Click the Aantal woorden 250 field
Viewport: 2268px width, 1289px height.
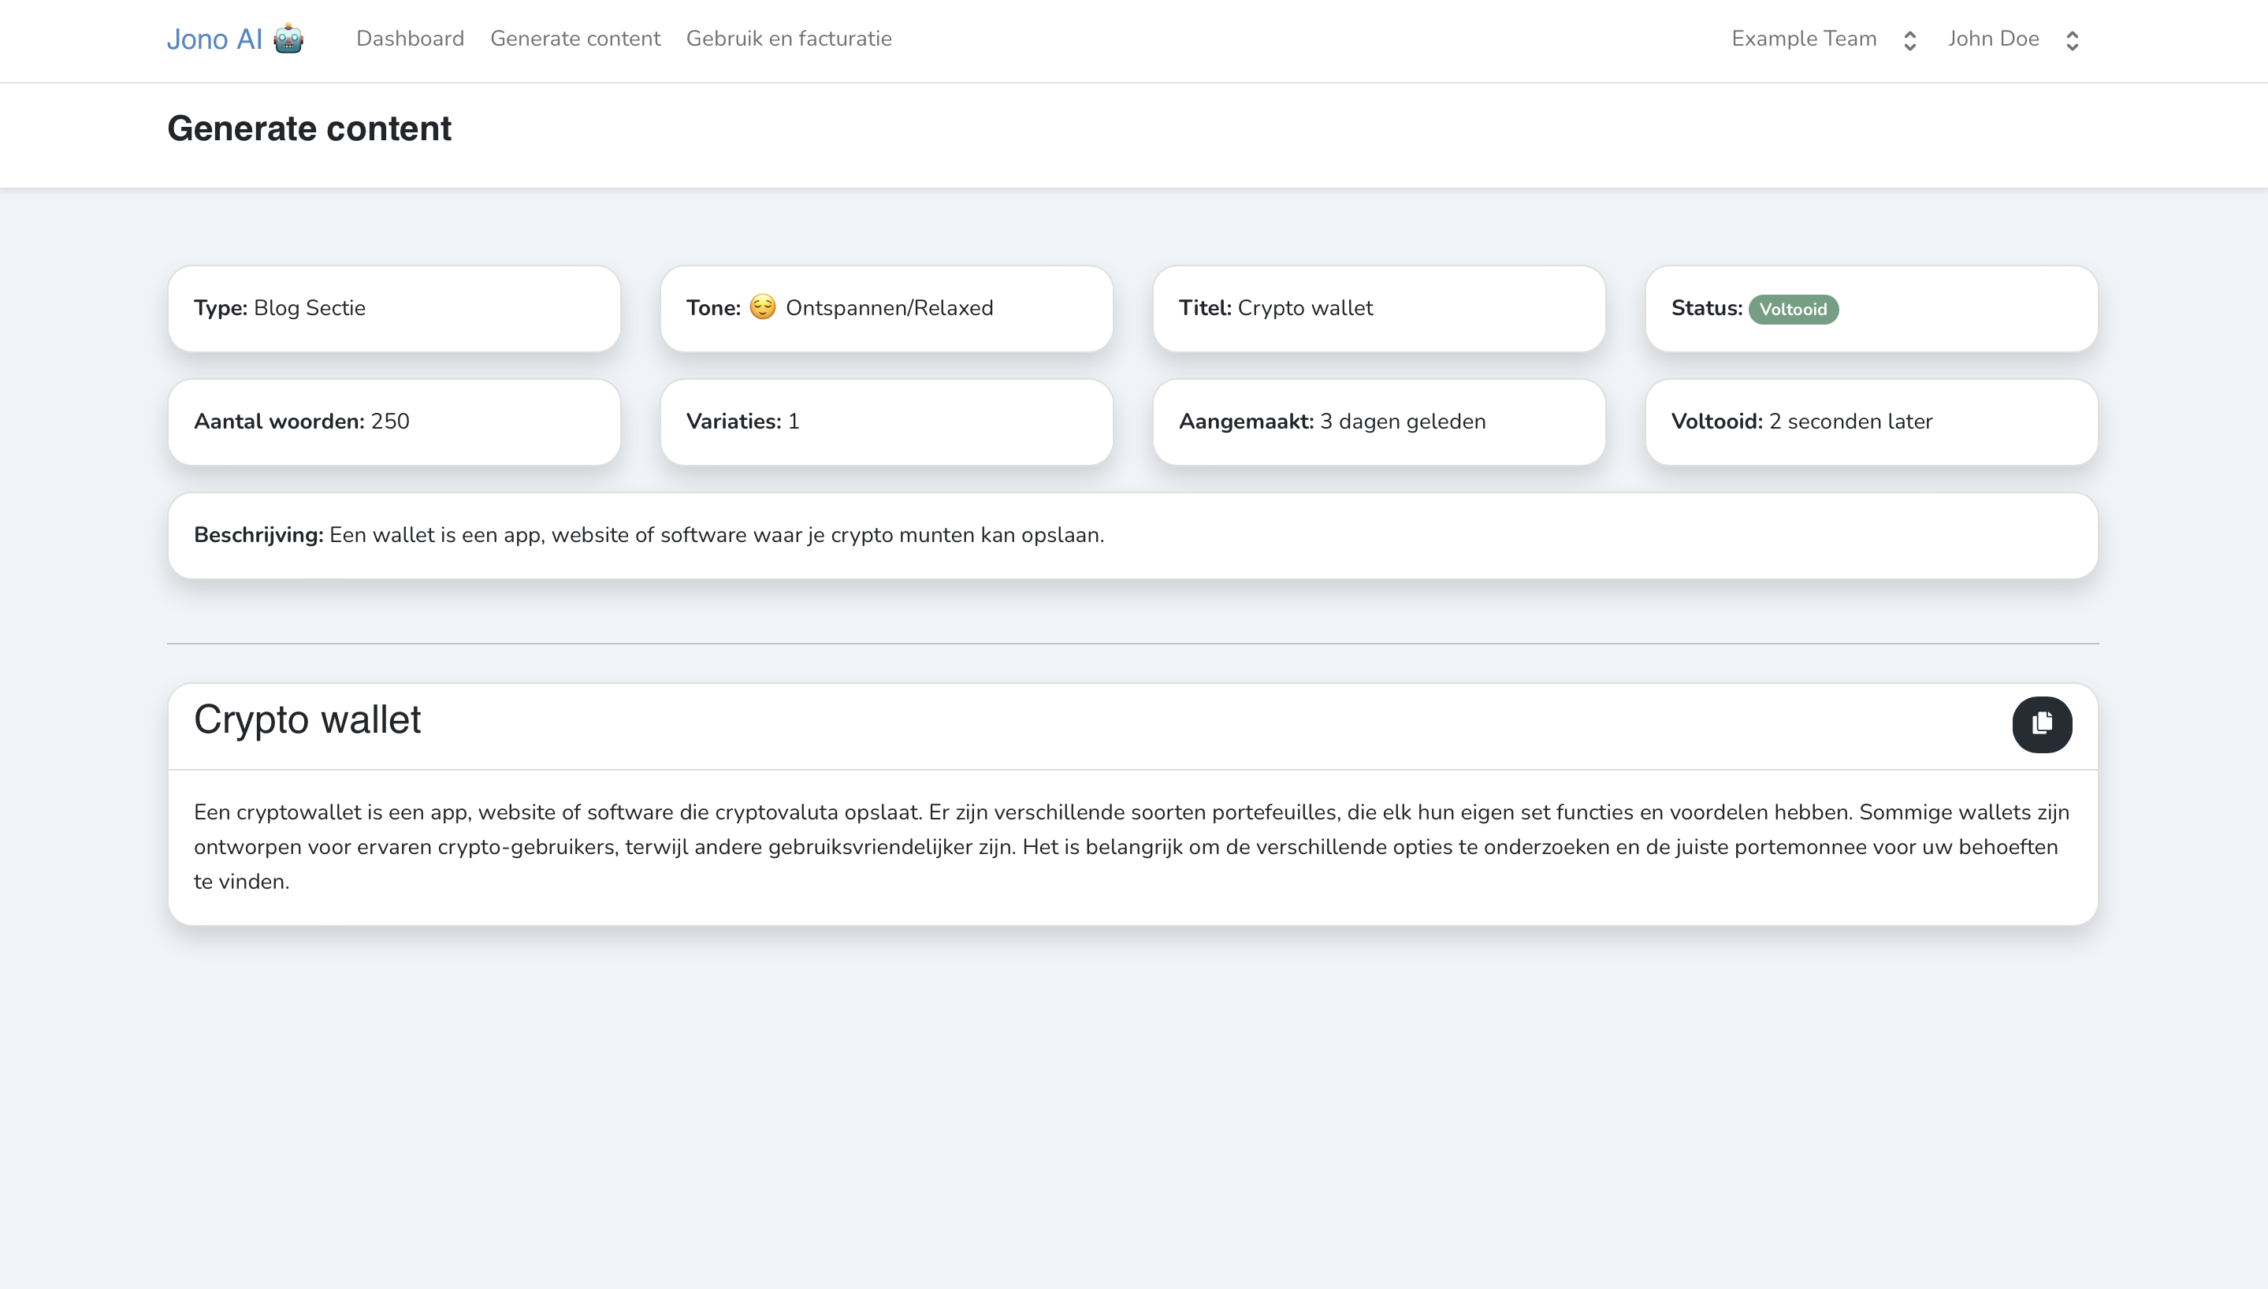point(392,422)
